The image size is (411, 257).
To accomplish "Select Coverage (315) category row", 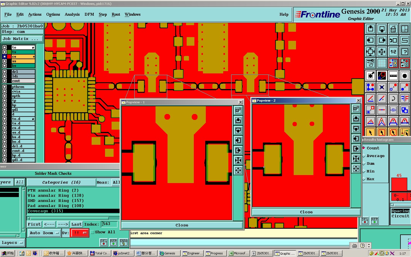I will point(73,211).
